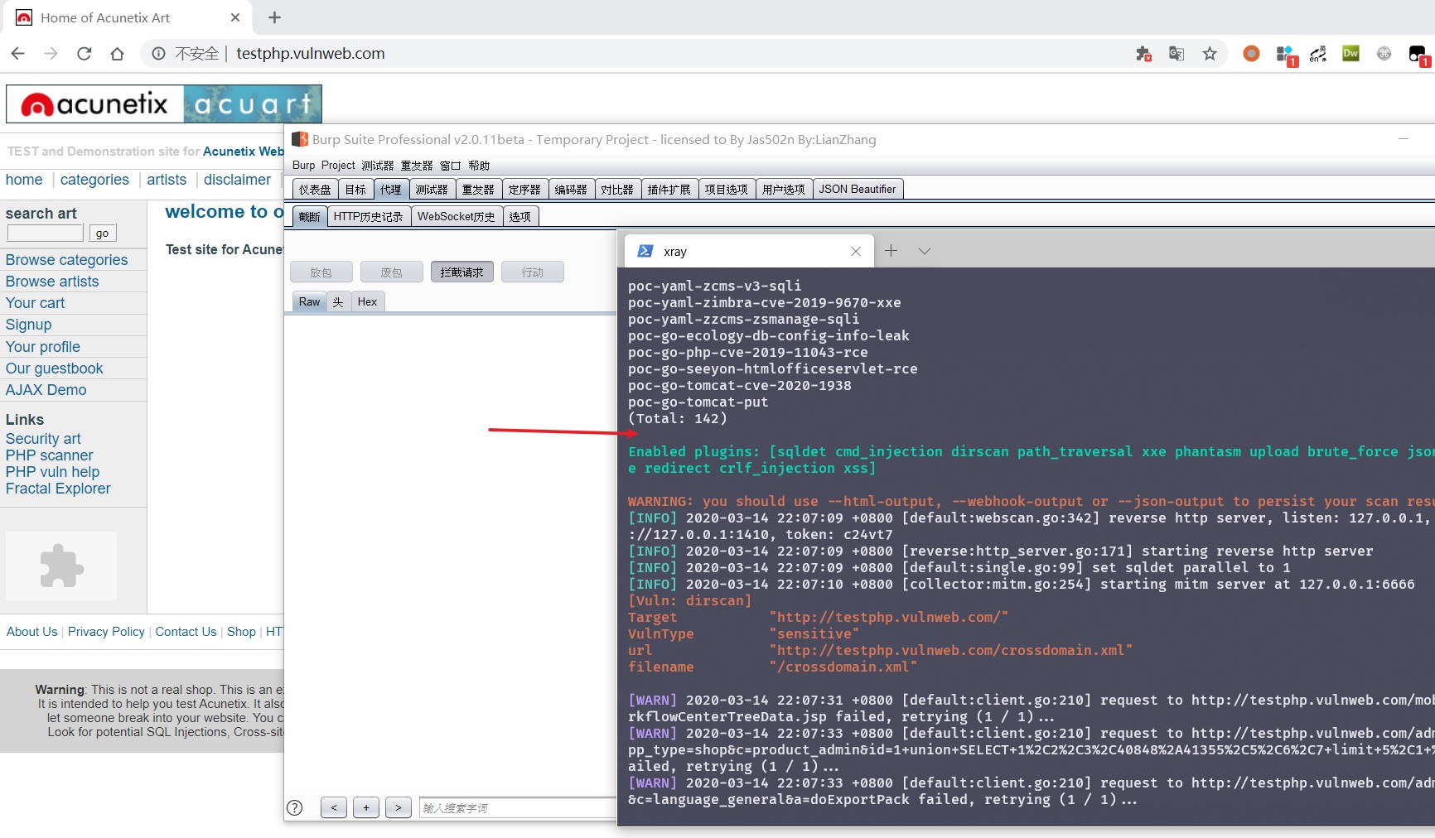Click the acunetix logo on the website
1435x838 pixels.
point(164,104)
